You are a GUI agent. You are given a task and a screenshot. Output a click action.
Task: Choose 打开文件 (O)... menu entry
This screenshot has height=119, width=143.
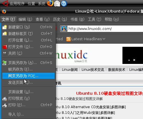pyautogui.click(x=28, y=47)
